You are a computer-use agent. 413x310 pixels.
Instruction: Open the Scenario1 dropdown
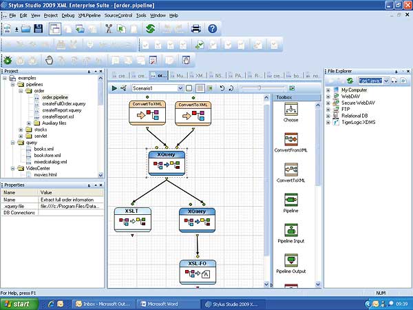coord(180,88)
